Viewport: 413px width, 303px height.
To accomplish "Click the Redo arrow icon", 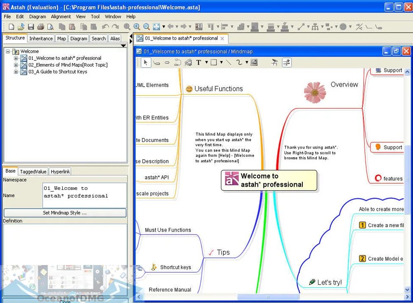I will point(115,26).
